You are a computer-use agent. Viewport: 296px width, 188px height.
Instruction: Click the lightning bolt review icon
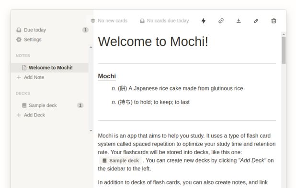[x=203, y=21]
